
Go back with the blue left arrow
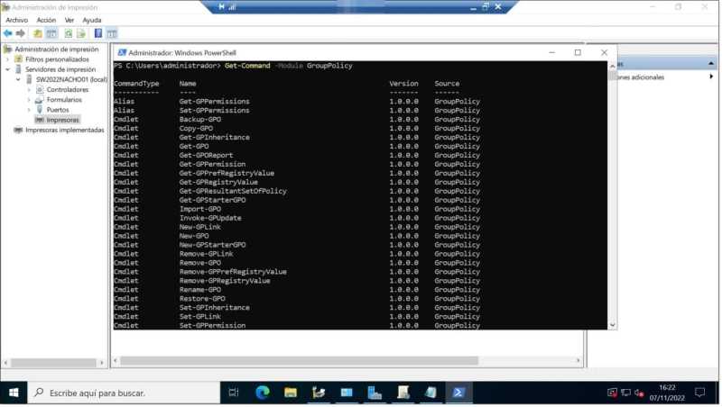point(8,33)
